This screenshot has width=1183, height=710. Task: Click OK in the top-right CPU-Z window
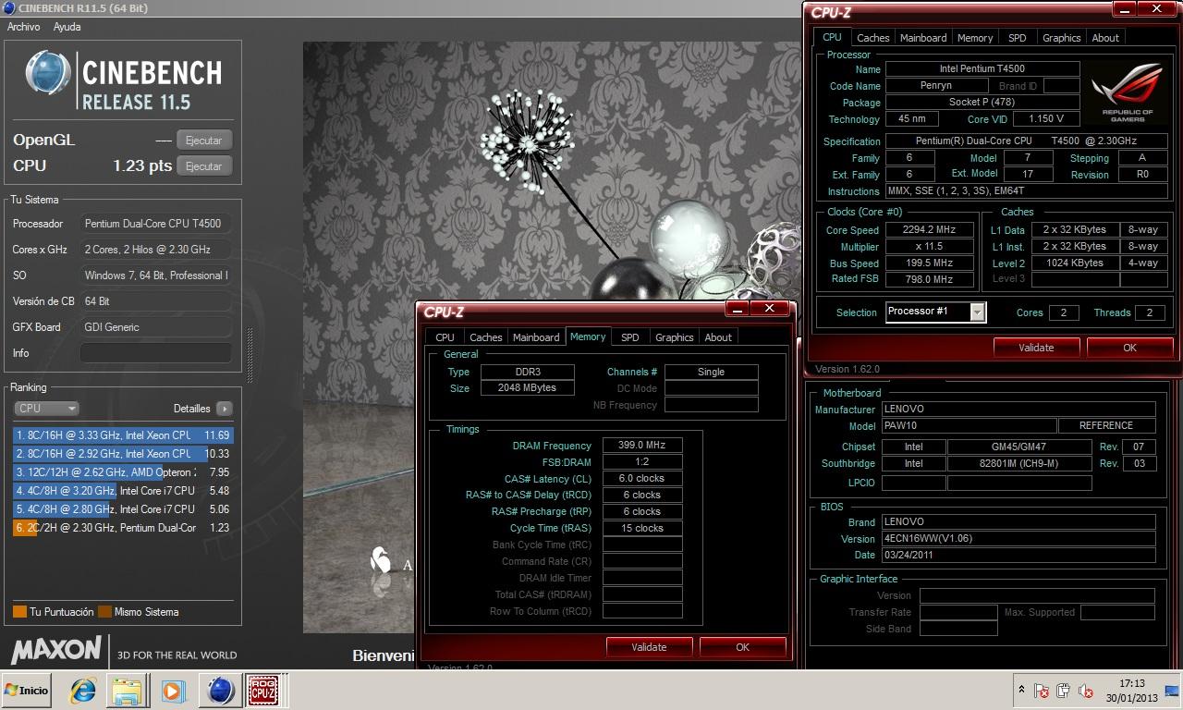tap(1129, 348)
